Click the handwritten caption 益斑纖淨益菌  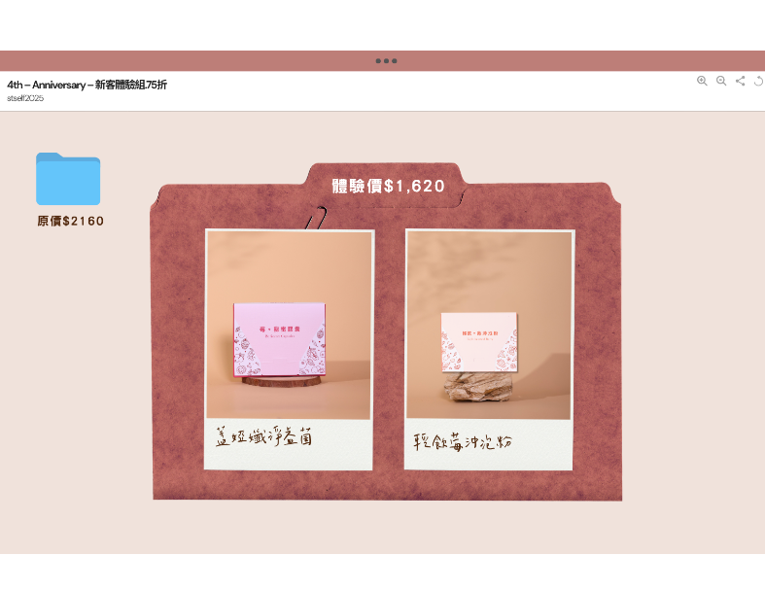pos(262,439)
